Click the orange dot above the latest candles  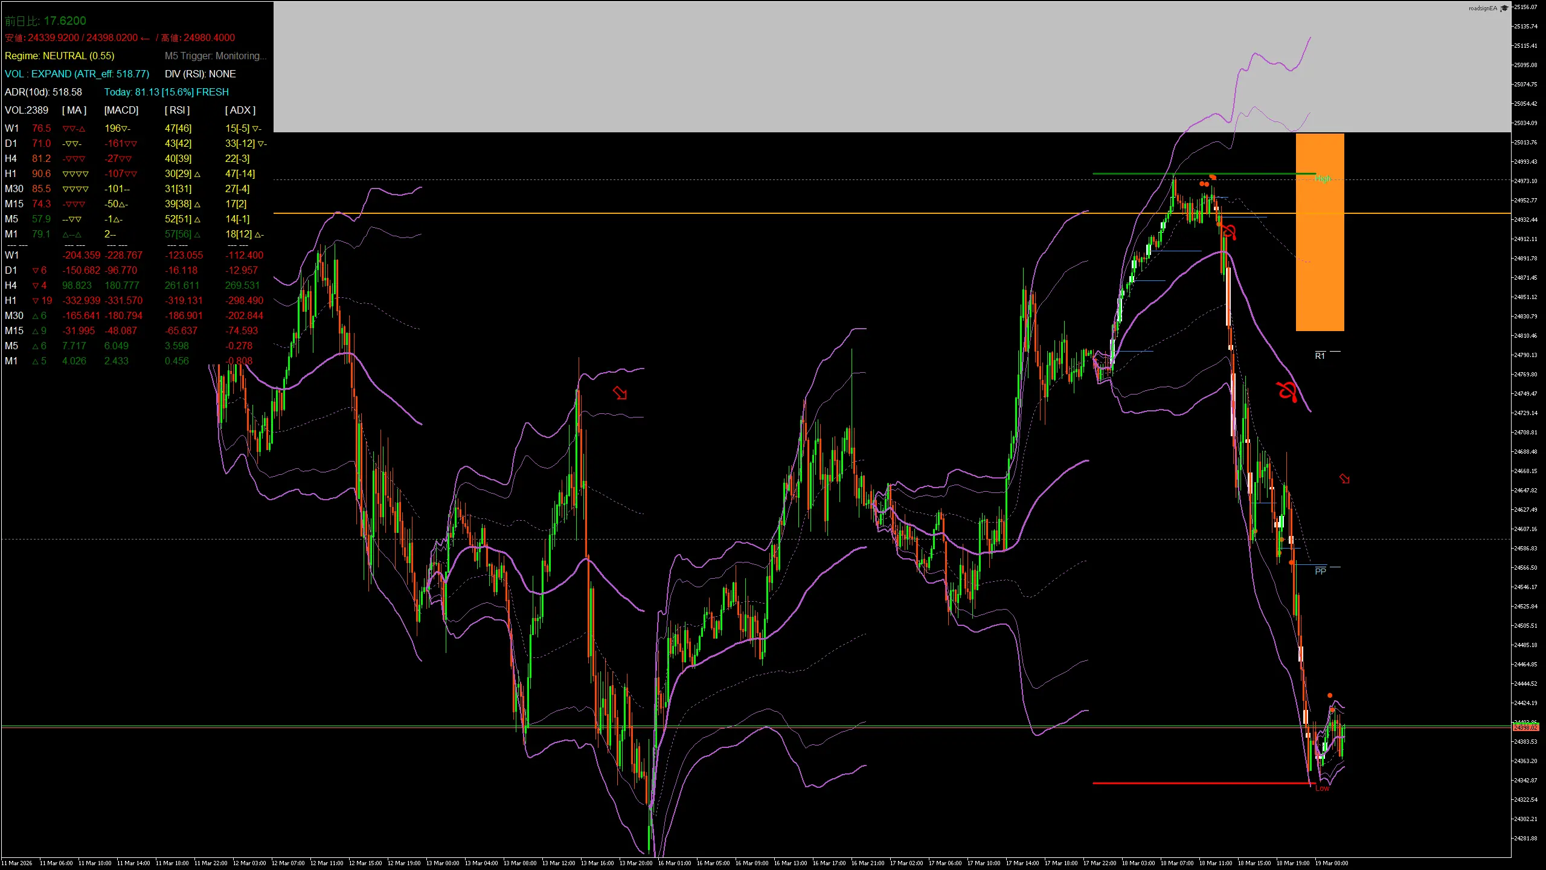(x=1330, y=695)
